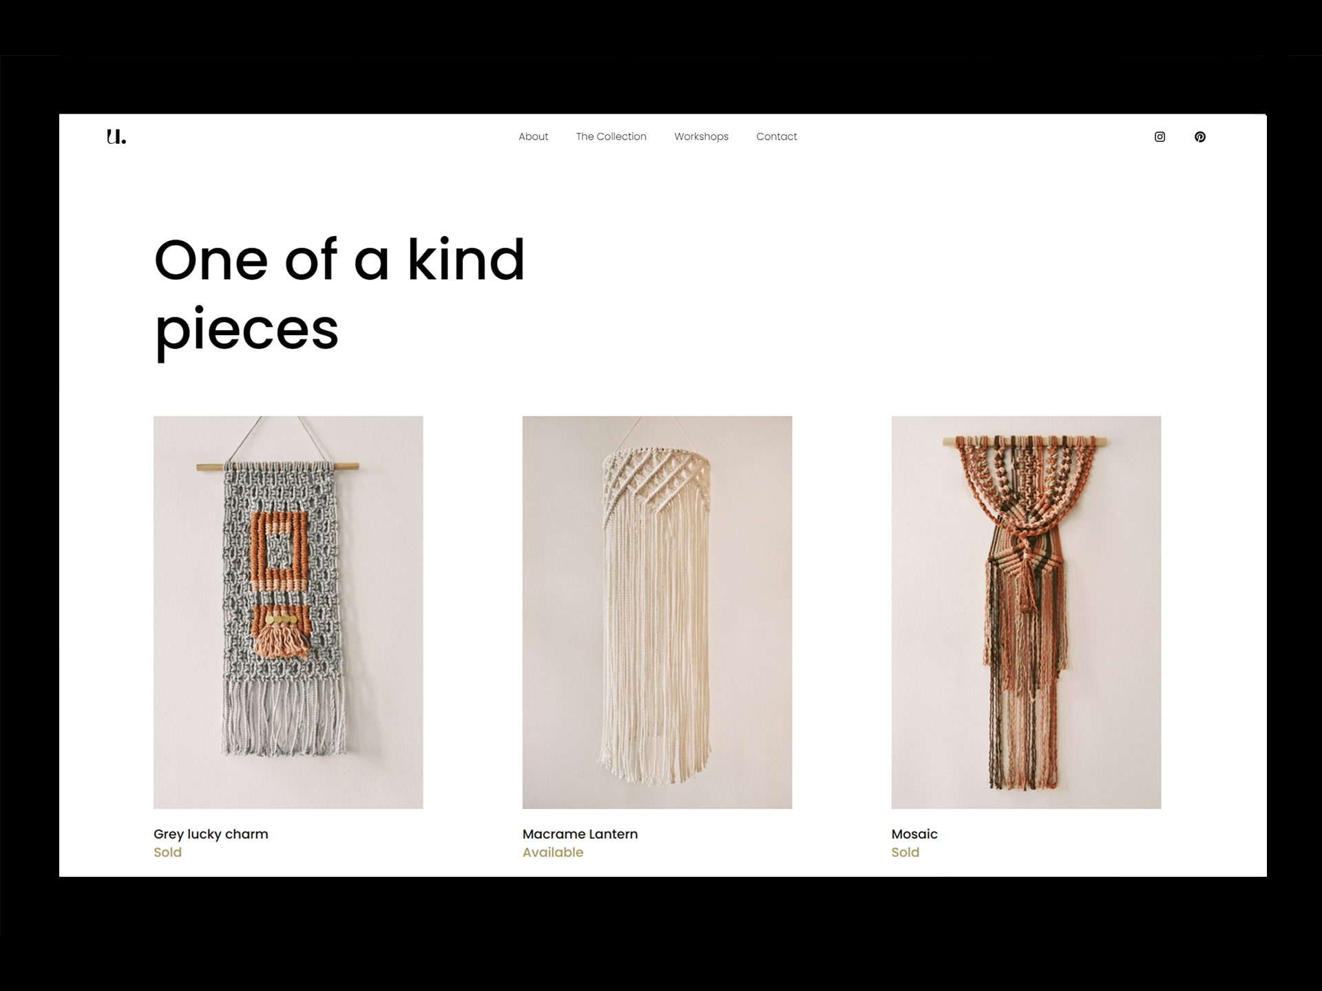
Task: Open the Contact page
Action: [x=776, y=136]
